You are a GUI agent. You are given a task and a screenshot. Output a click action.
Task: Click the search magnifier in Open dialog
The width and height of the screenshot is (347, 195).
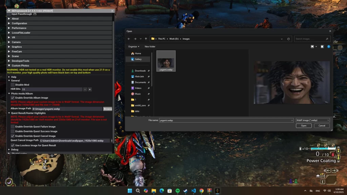point(327,39)
